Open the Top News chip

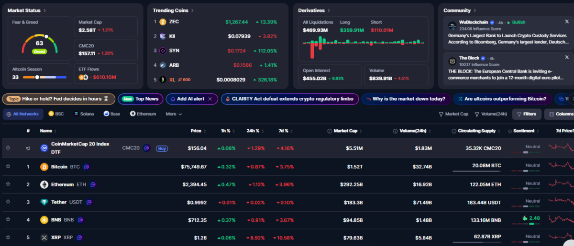(141, 99)
